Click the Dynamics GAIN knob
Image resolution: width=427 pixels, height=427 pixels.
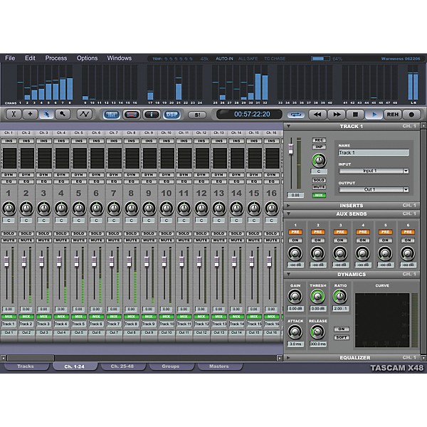pyautogui.click(x=295, y=297)
